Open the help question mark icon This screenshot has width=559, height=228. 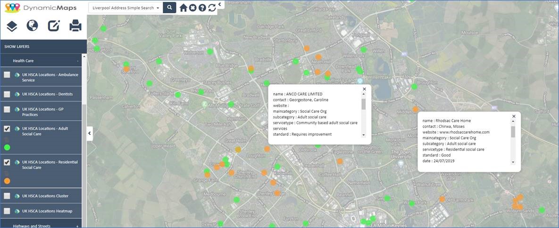pyautogui.click(x=202, y=8)
